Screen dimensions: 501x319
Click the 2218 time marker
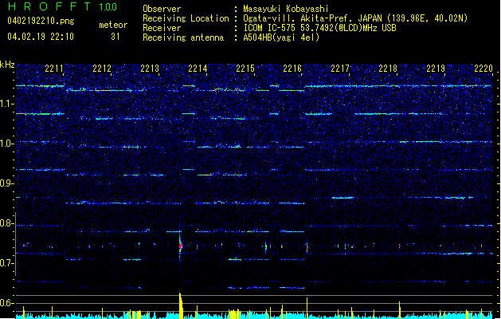pyautogui.click(x=388, y=68)
